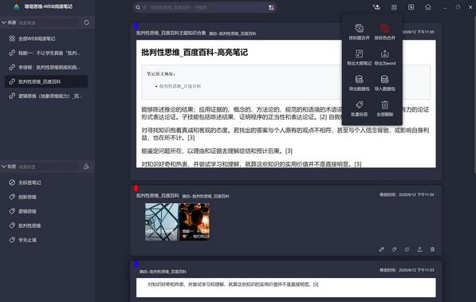Click the steel tower thumbnail image
Viewport: 476px width, 302px height.
click(x=162, y=222)
